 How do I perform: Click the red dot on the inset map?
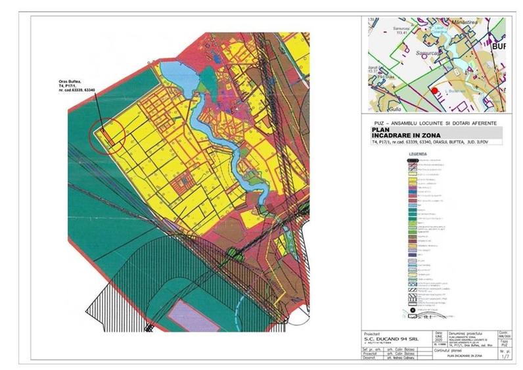click(434, 91)
